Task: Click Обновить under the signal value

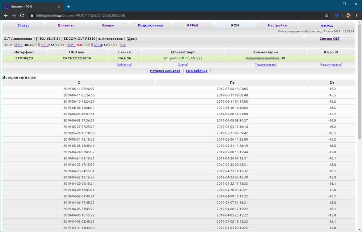Action: [125, 65]
